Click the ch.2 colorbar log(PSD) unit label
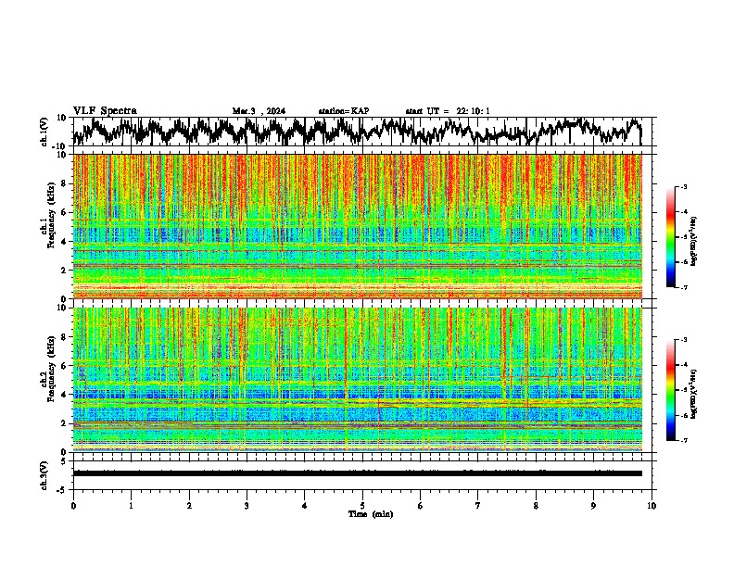This screenshot has height=567, width=734. (x=694, y=394)
